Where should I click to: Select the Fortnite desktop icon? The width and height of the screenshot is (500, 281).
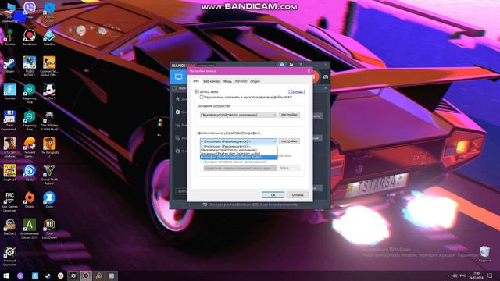(9, 92)
